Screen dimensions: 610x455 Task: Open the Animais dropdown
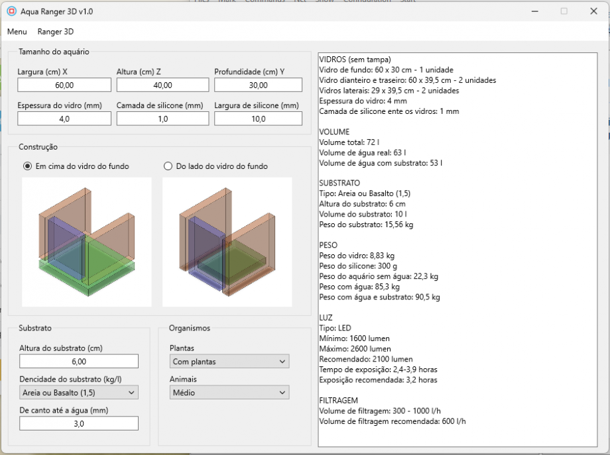pyautogui.click(x=229, y=393)
